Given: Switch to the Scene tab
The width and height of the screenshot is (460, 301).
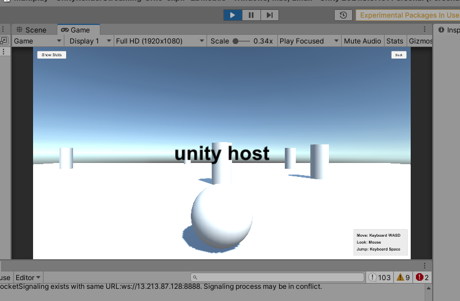Looking at the screenshot, I should [31, 30].
